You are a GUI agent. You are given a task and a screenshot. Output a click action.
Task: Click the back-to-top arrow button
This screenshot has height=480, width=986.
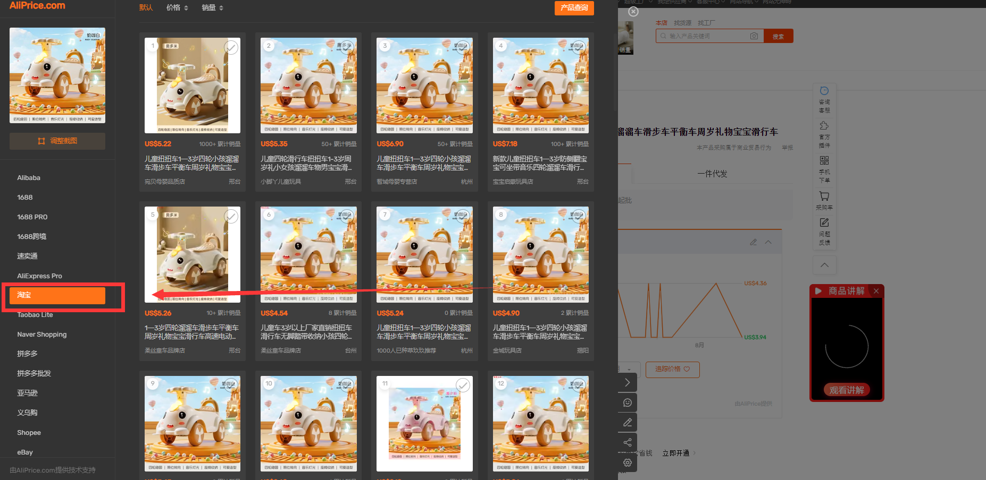click(x=824, y=265)
